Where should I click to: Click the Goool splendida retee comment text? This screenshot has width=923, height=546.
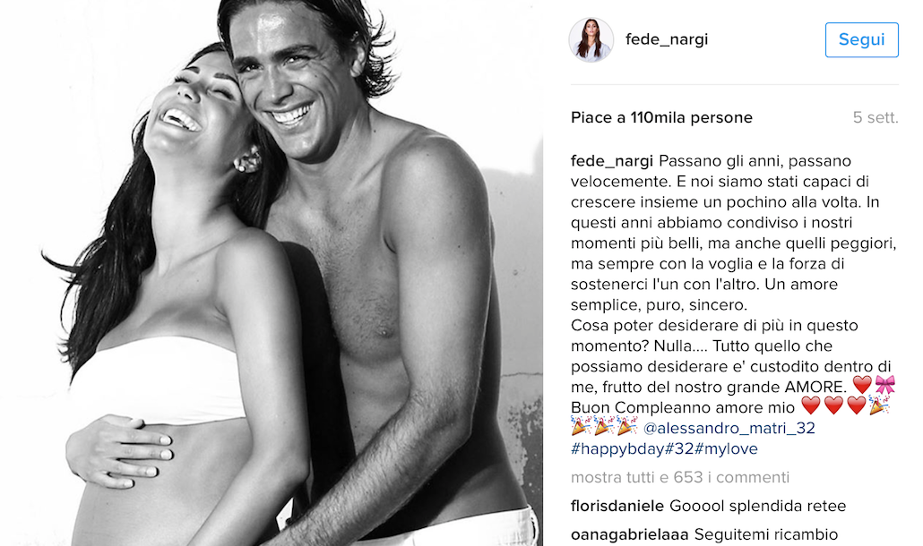[757, 506]
